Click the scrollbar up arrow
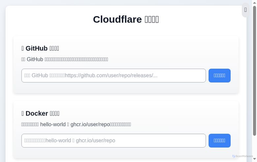Viewport: 257px width, 162px height. point(254,3)
